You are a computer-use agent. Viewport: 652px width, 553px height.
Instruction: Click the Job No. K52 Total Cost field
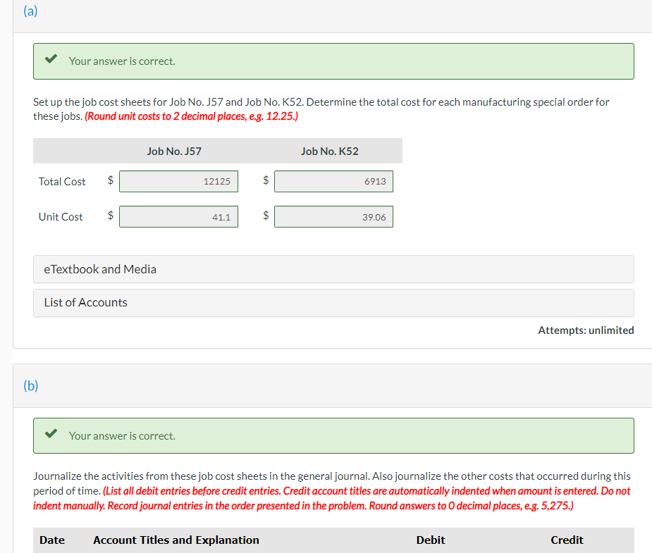[x=333, y=182]
